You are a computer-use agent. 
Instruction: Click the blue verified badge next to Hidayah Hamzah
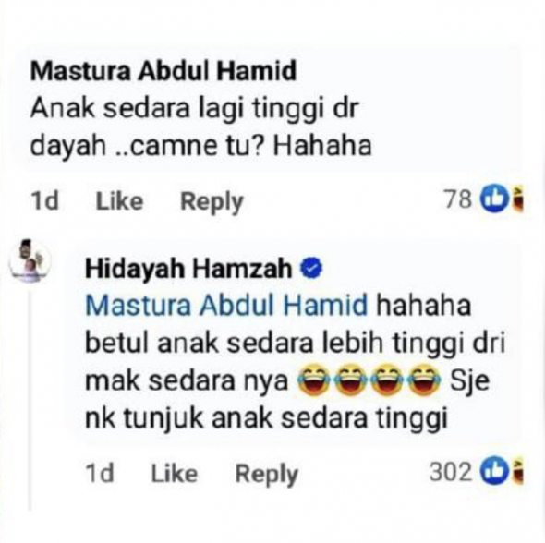coord(311,269)
